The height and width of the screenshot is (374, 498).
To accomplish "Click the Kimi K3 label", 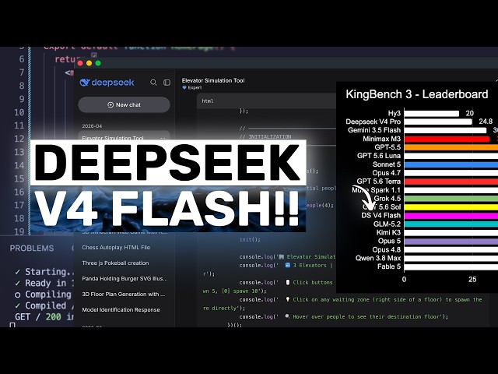I will click(388, 232).
